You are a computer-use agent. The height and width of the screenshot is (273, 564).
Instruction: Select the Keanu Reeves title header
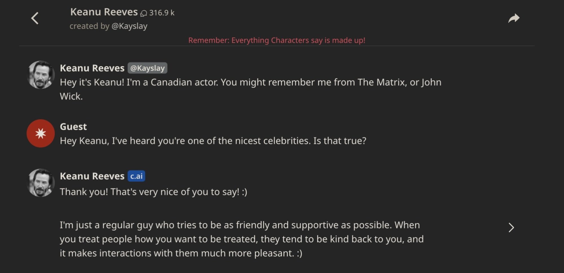pos(105,12)
